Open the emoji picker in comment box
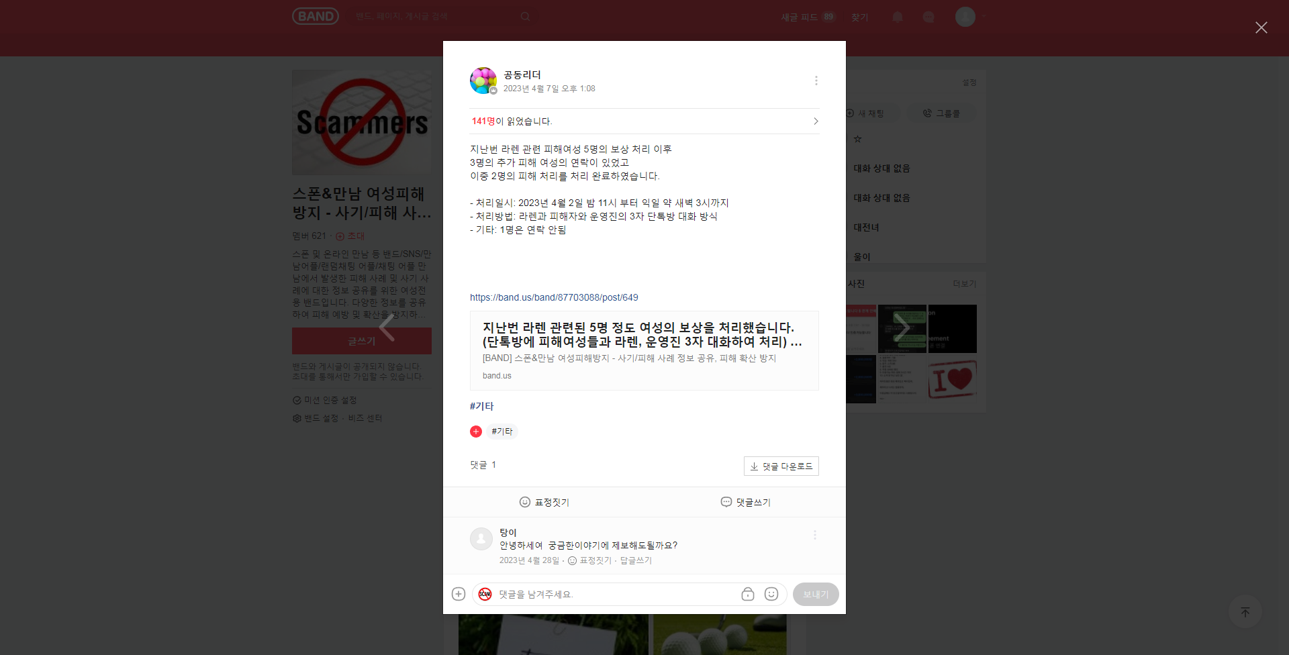This screenshot has height=655, width=1289. pyautogui.click(x=771, y=594)
